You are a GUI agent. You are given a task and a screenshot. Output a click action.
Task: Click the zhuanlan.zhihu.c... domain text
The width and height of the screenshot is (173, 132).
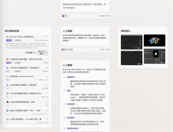tap(40, 114)
